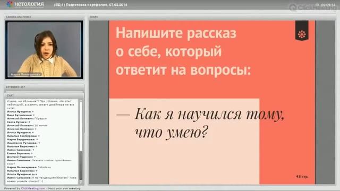The height and width of the screenshot is (191, 340).
Task: Click the slide heading "Напишите рассказ"
Action: (x=176, y=33)
